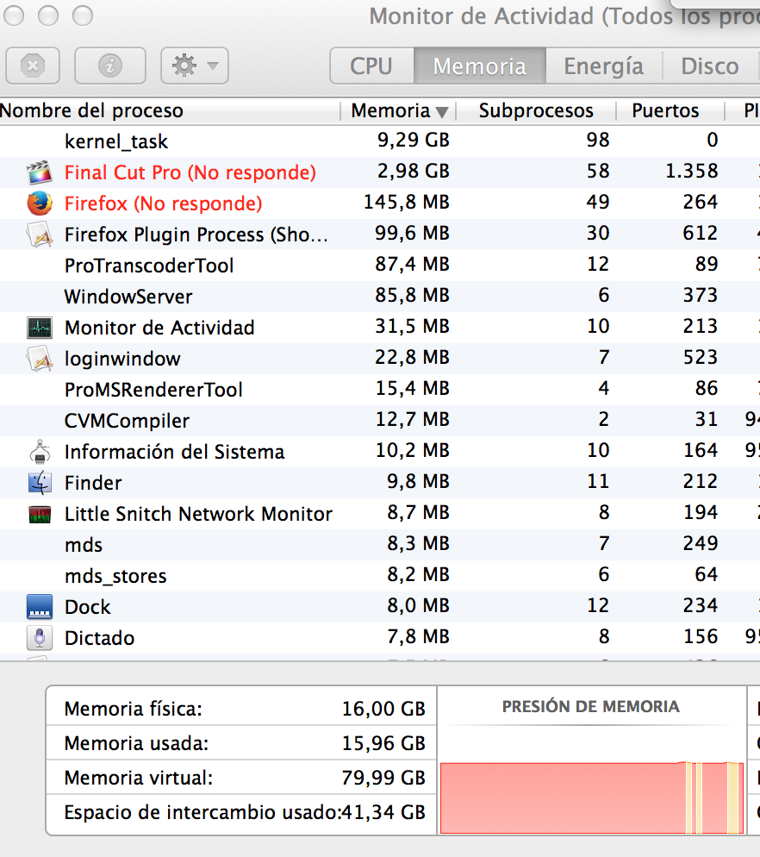Click the Memoria usada 15,96 GB value
Viewport: 760px width, 857px height.
coord(383,743)
